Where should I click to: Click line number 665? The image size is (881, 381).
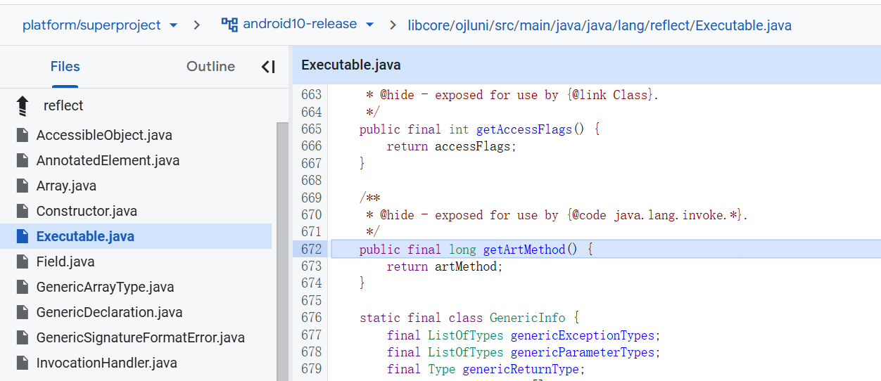click(311, 129)
